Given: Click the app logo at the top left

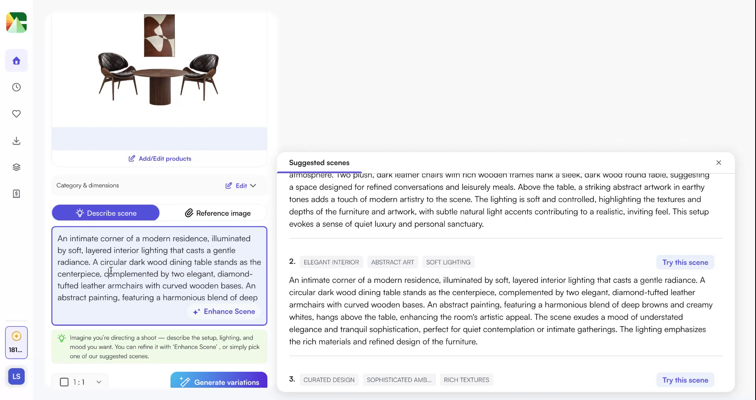Looking at the screenshot, I should pos(16,22).
